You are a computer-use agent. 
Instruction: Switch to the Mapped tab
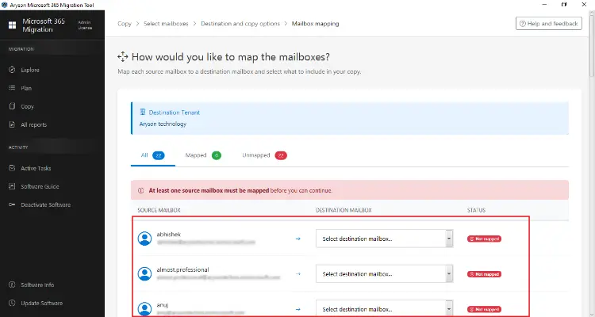click(x=203, y=155)
